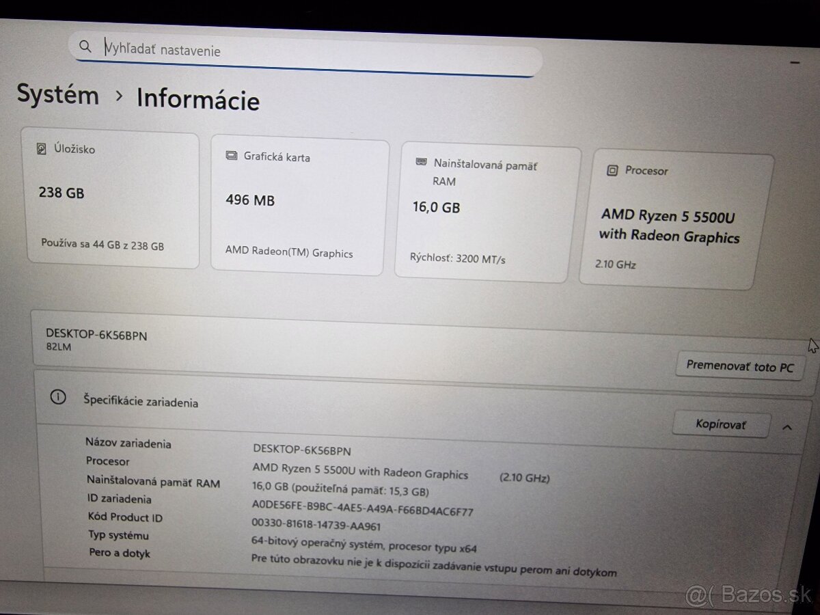
Task: Click the Premenovať toto PC button
Action: [x=739, y=366]
